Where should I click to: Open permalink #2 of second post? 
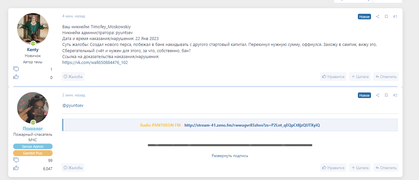tap(395, 95)
